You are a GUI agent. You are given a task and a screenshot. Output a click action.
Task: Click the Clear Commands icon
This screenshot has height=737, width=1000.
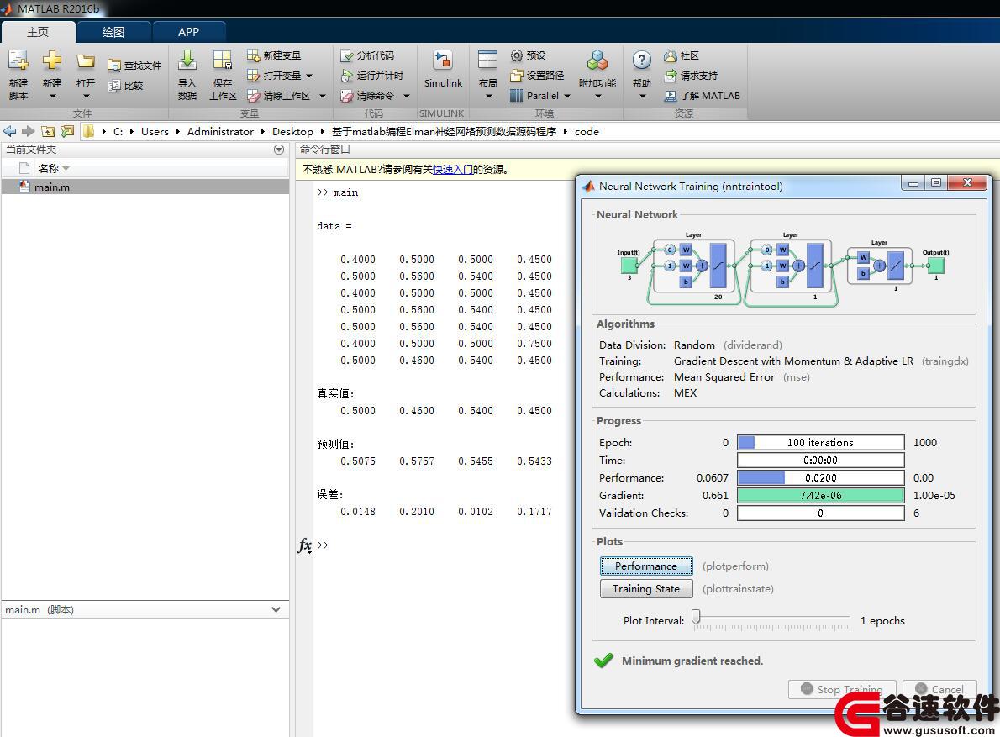click(346, 96)
